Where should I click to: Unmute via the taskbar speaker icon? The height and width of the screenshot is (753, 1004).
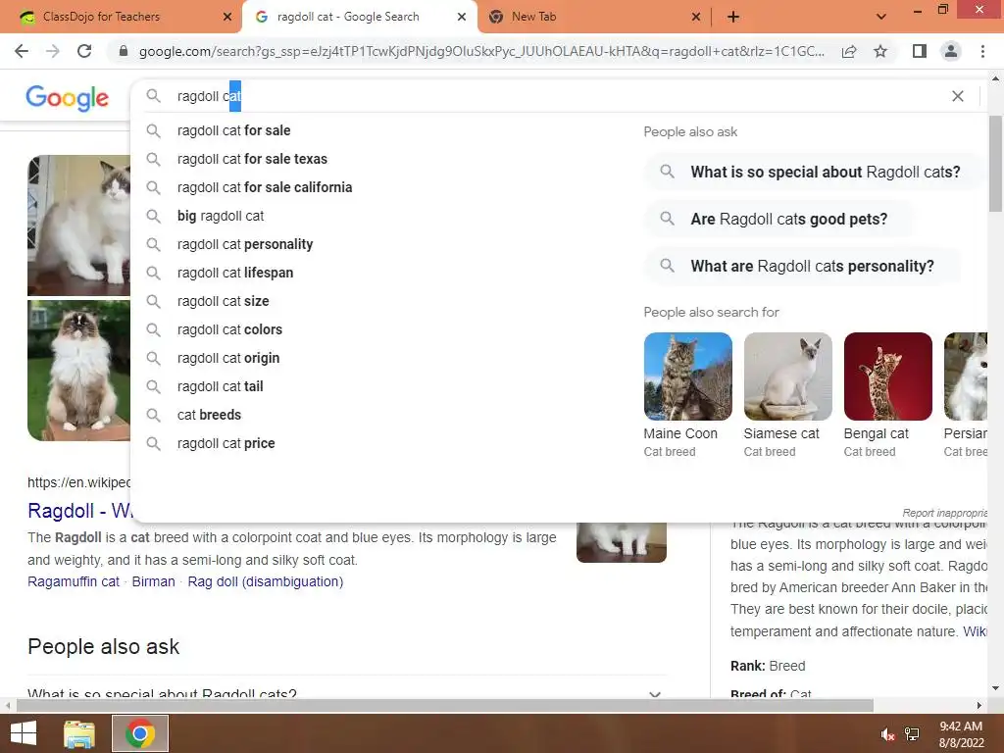887,734
